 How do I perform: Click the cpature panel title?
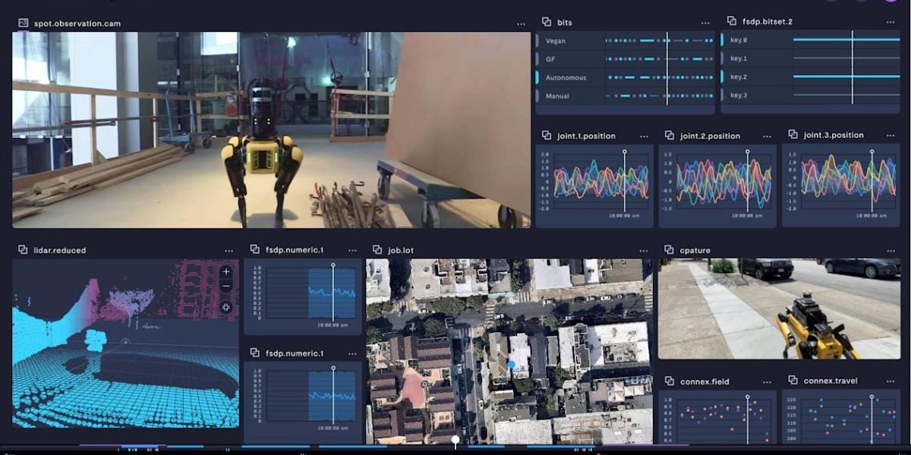(695, 250)
